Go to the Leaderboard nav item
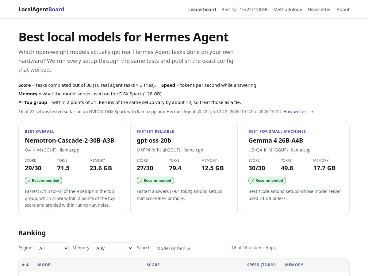 pyautogui.click(x=202, y=10)
